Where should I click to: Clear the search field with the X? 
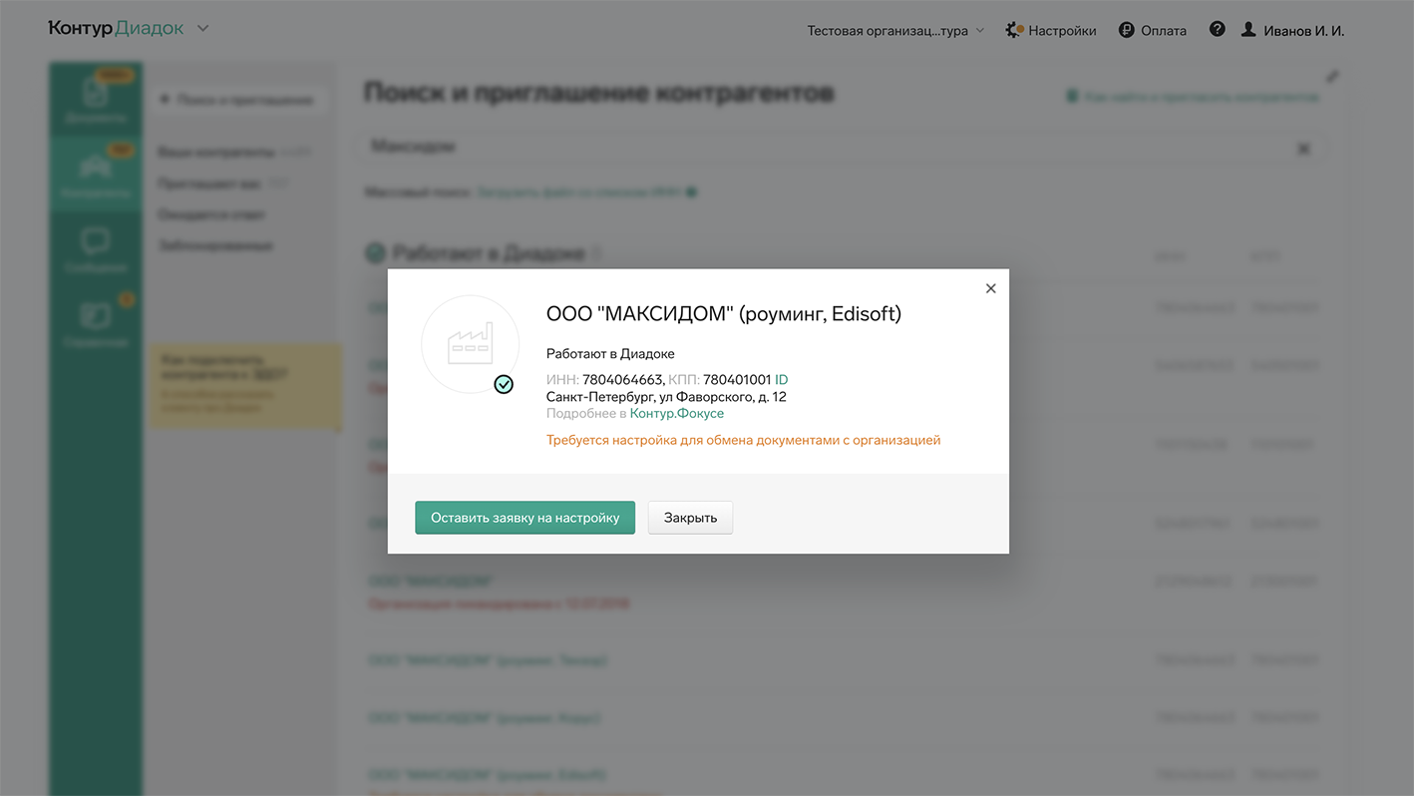click(x=1302, y=149)
